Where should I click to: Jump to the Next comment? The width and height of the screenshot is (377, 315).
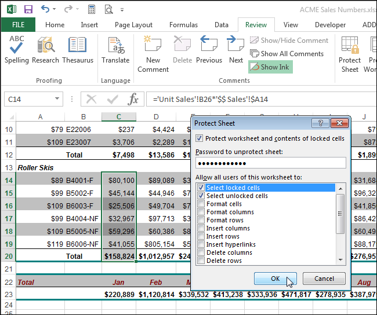coord(236,49)
